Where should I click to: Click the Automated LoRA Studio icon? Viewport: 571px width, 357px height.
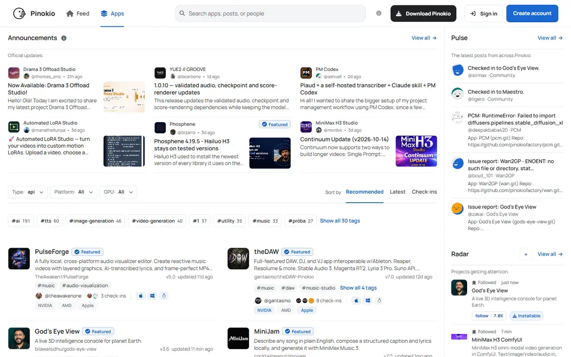tap(14, 127)
